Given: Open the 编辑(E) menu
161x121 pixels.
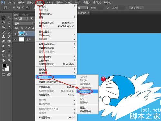Looking at the screenshot, I should point(21,2).
